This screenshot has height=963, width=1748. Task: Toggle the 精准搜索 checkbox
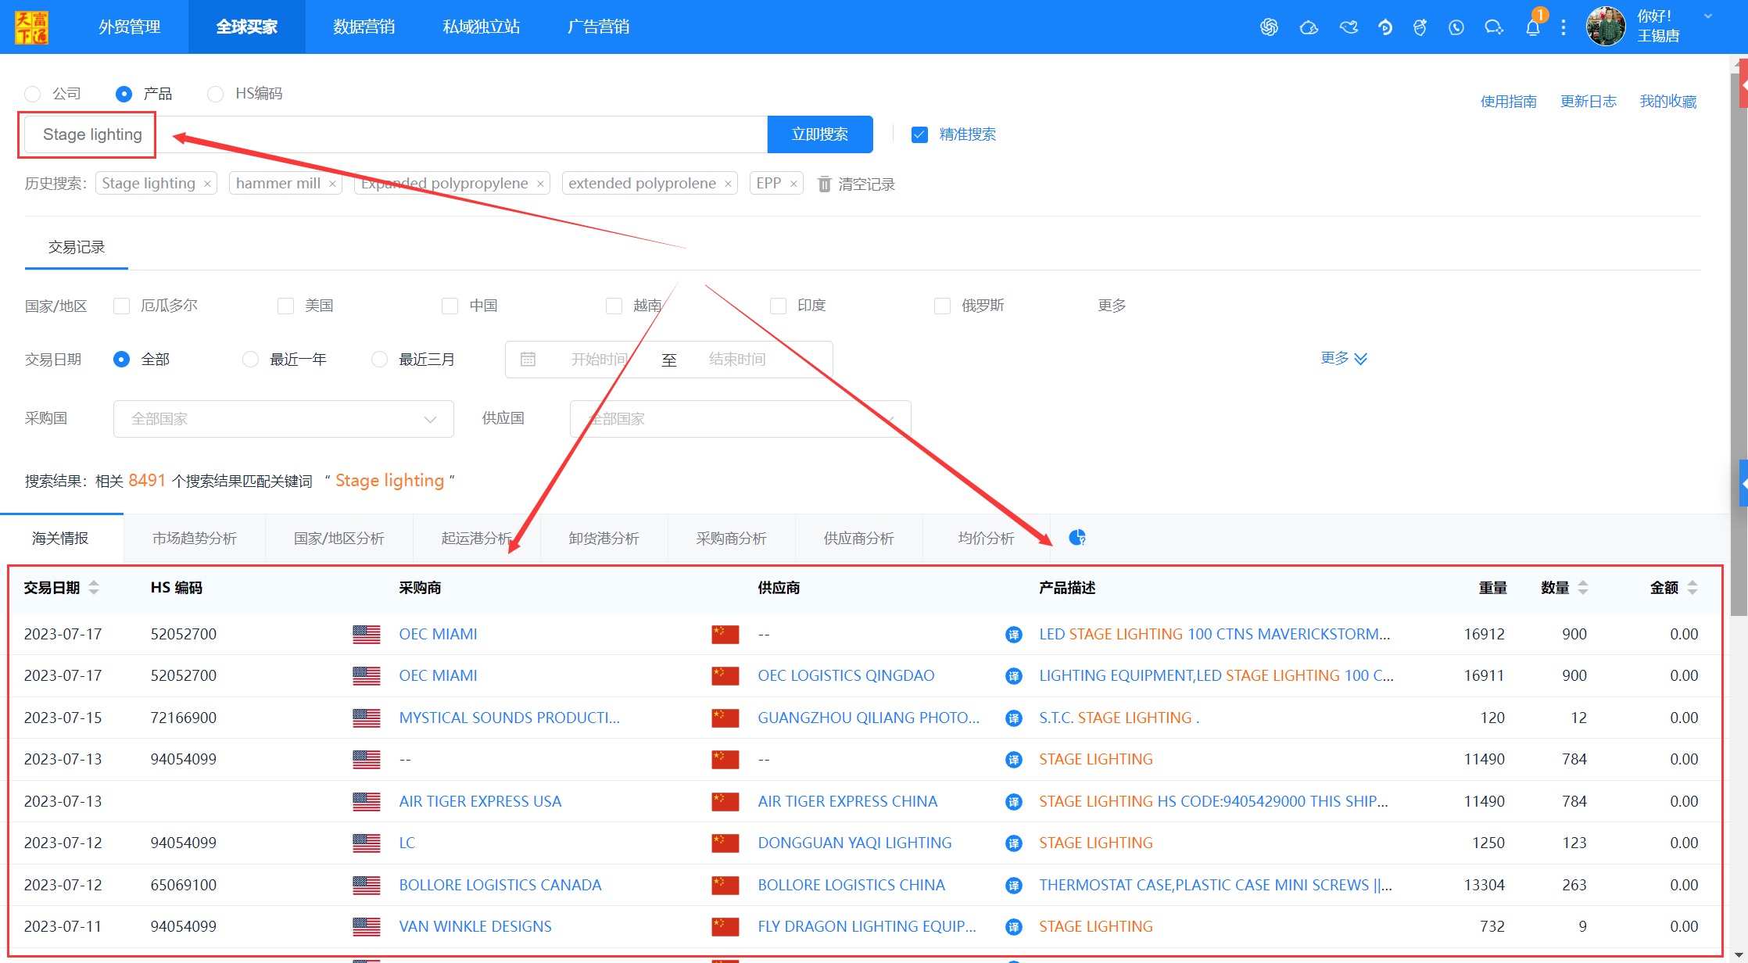pyautogui.click(x=919, y=134)
